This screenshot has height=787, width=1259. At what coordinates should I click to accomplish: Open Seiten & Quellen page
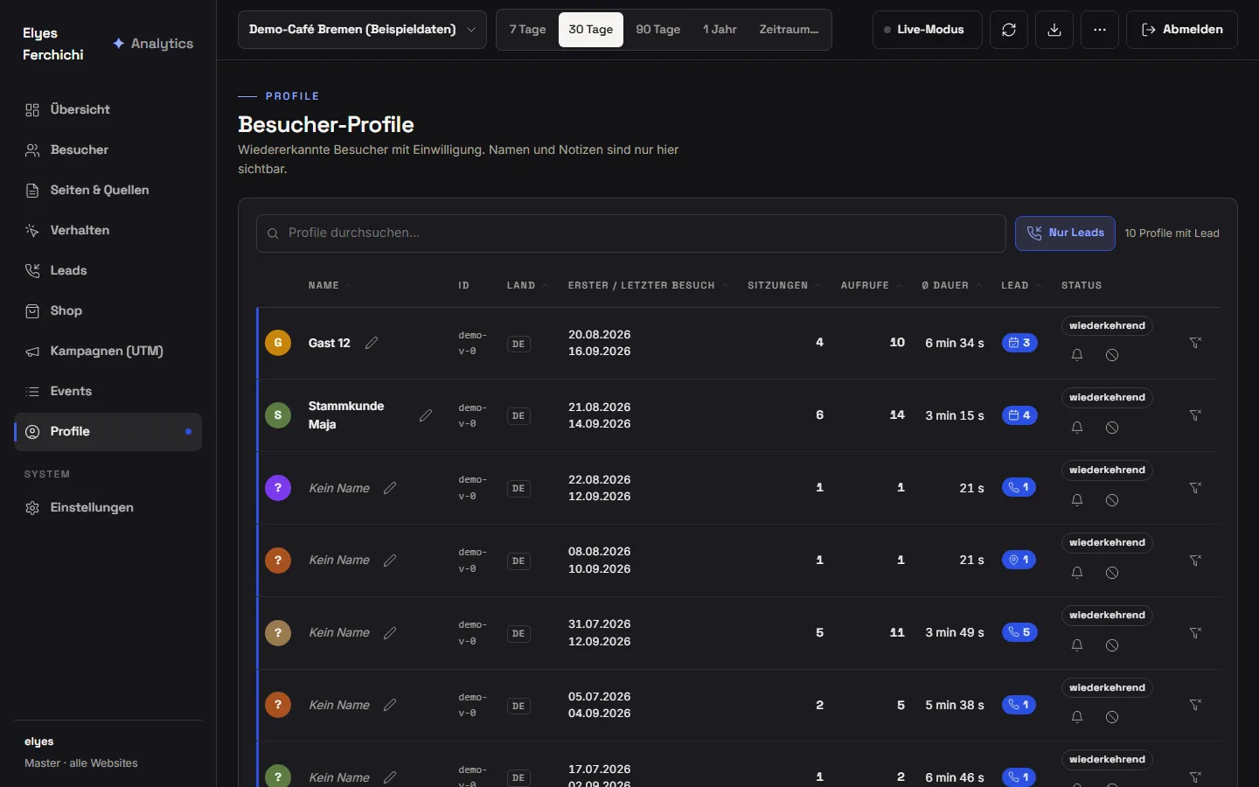[108, 191]
